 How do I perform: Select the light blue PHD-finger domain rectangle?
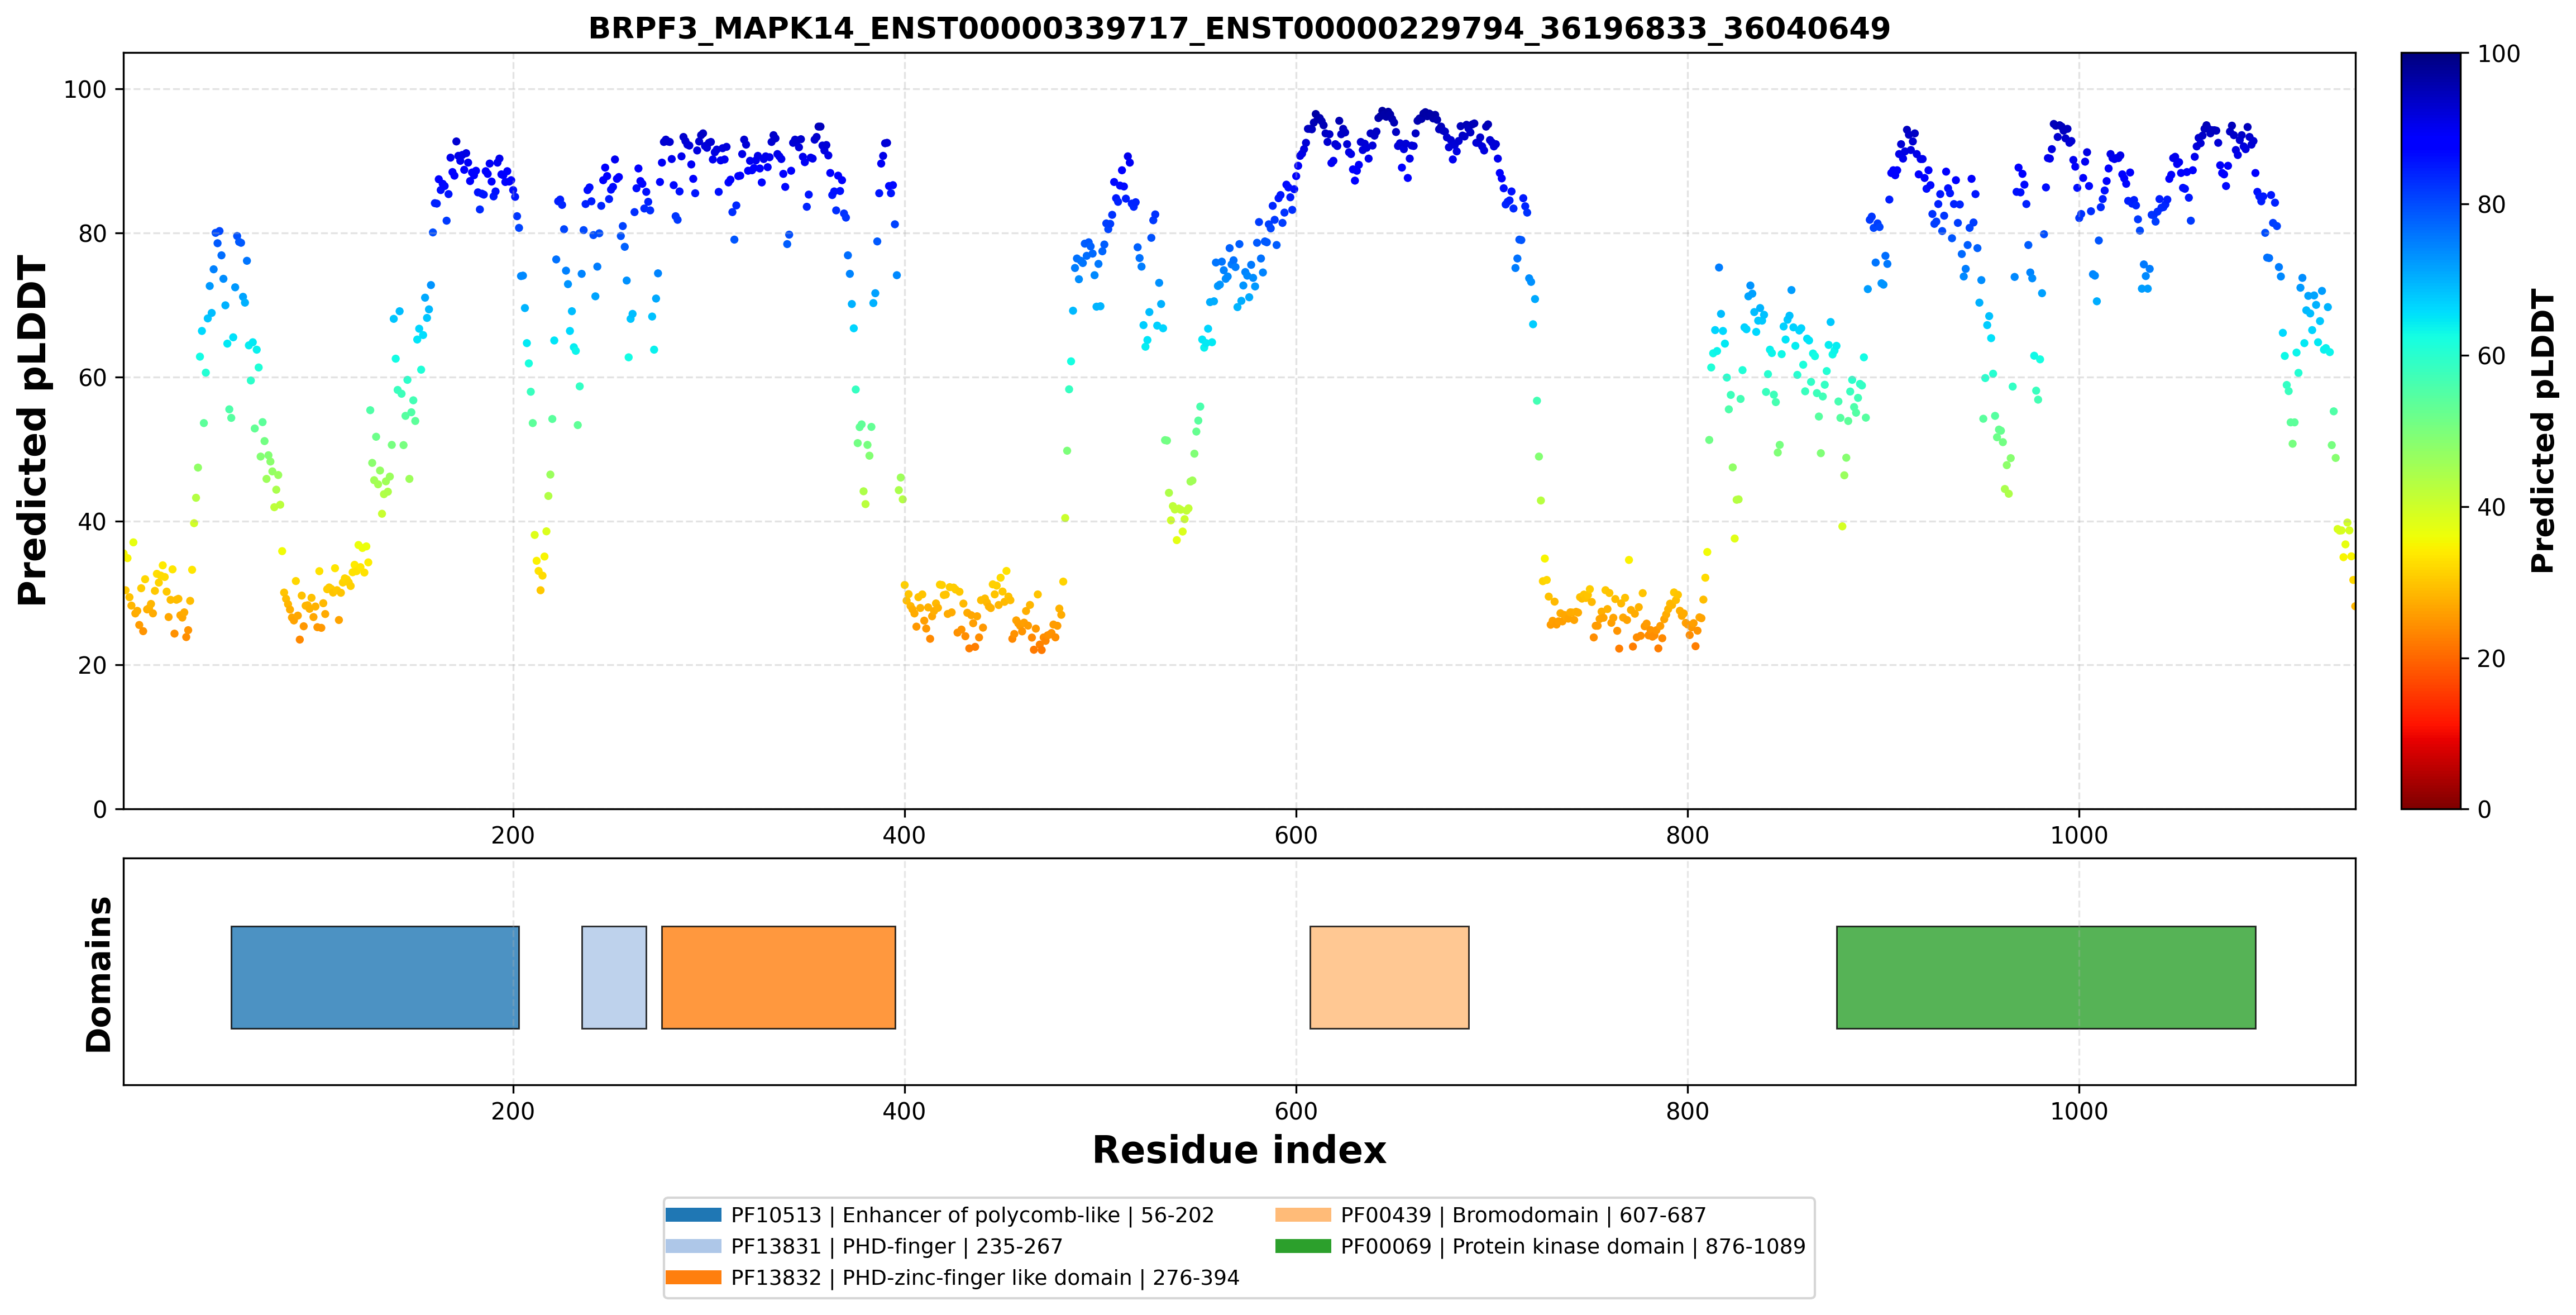(x=614, y=977)
